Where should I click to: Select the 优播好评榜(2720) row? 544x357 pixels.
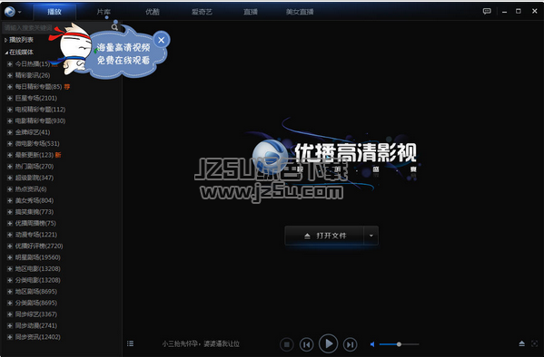[39, 246]
